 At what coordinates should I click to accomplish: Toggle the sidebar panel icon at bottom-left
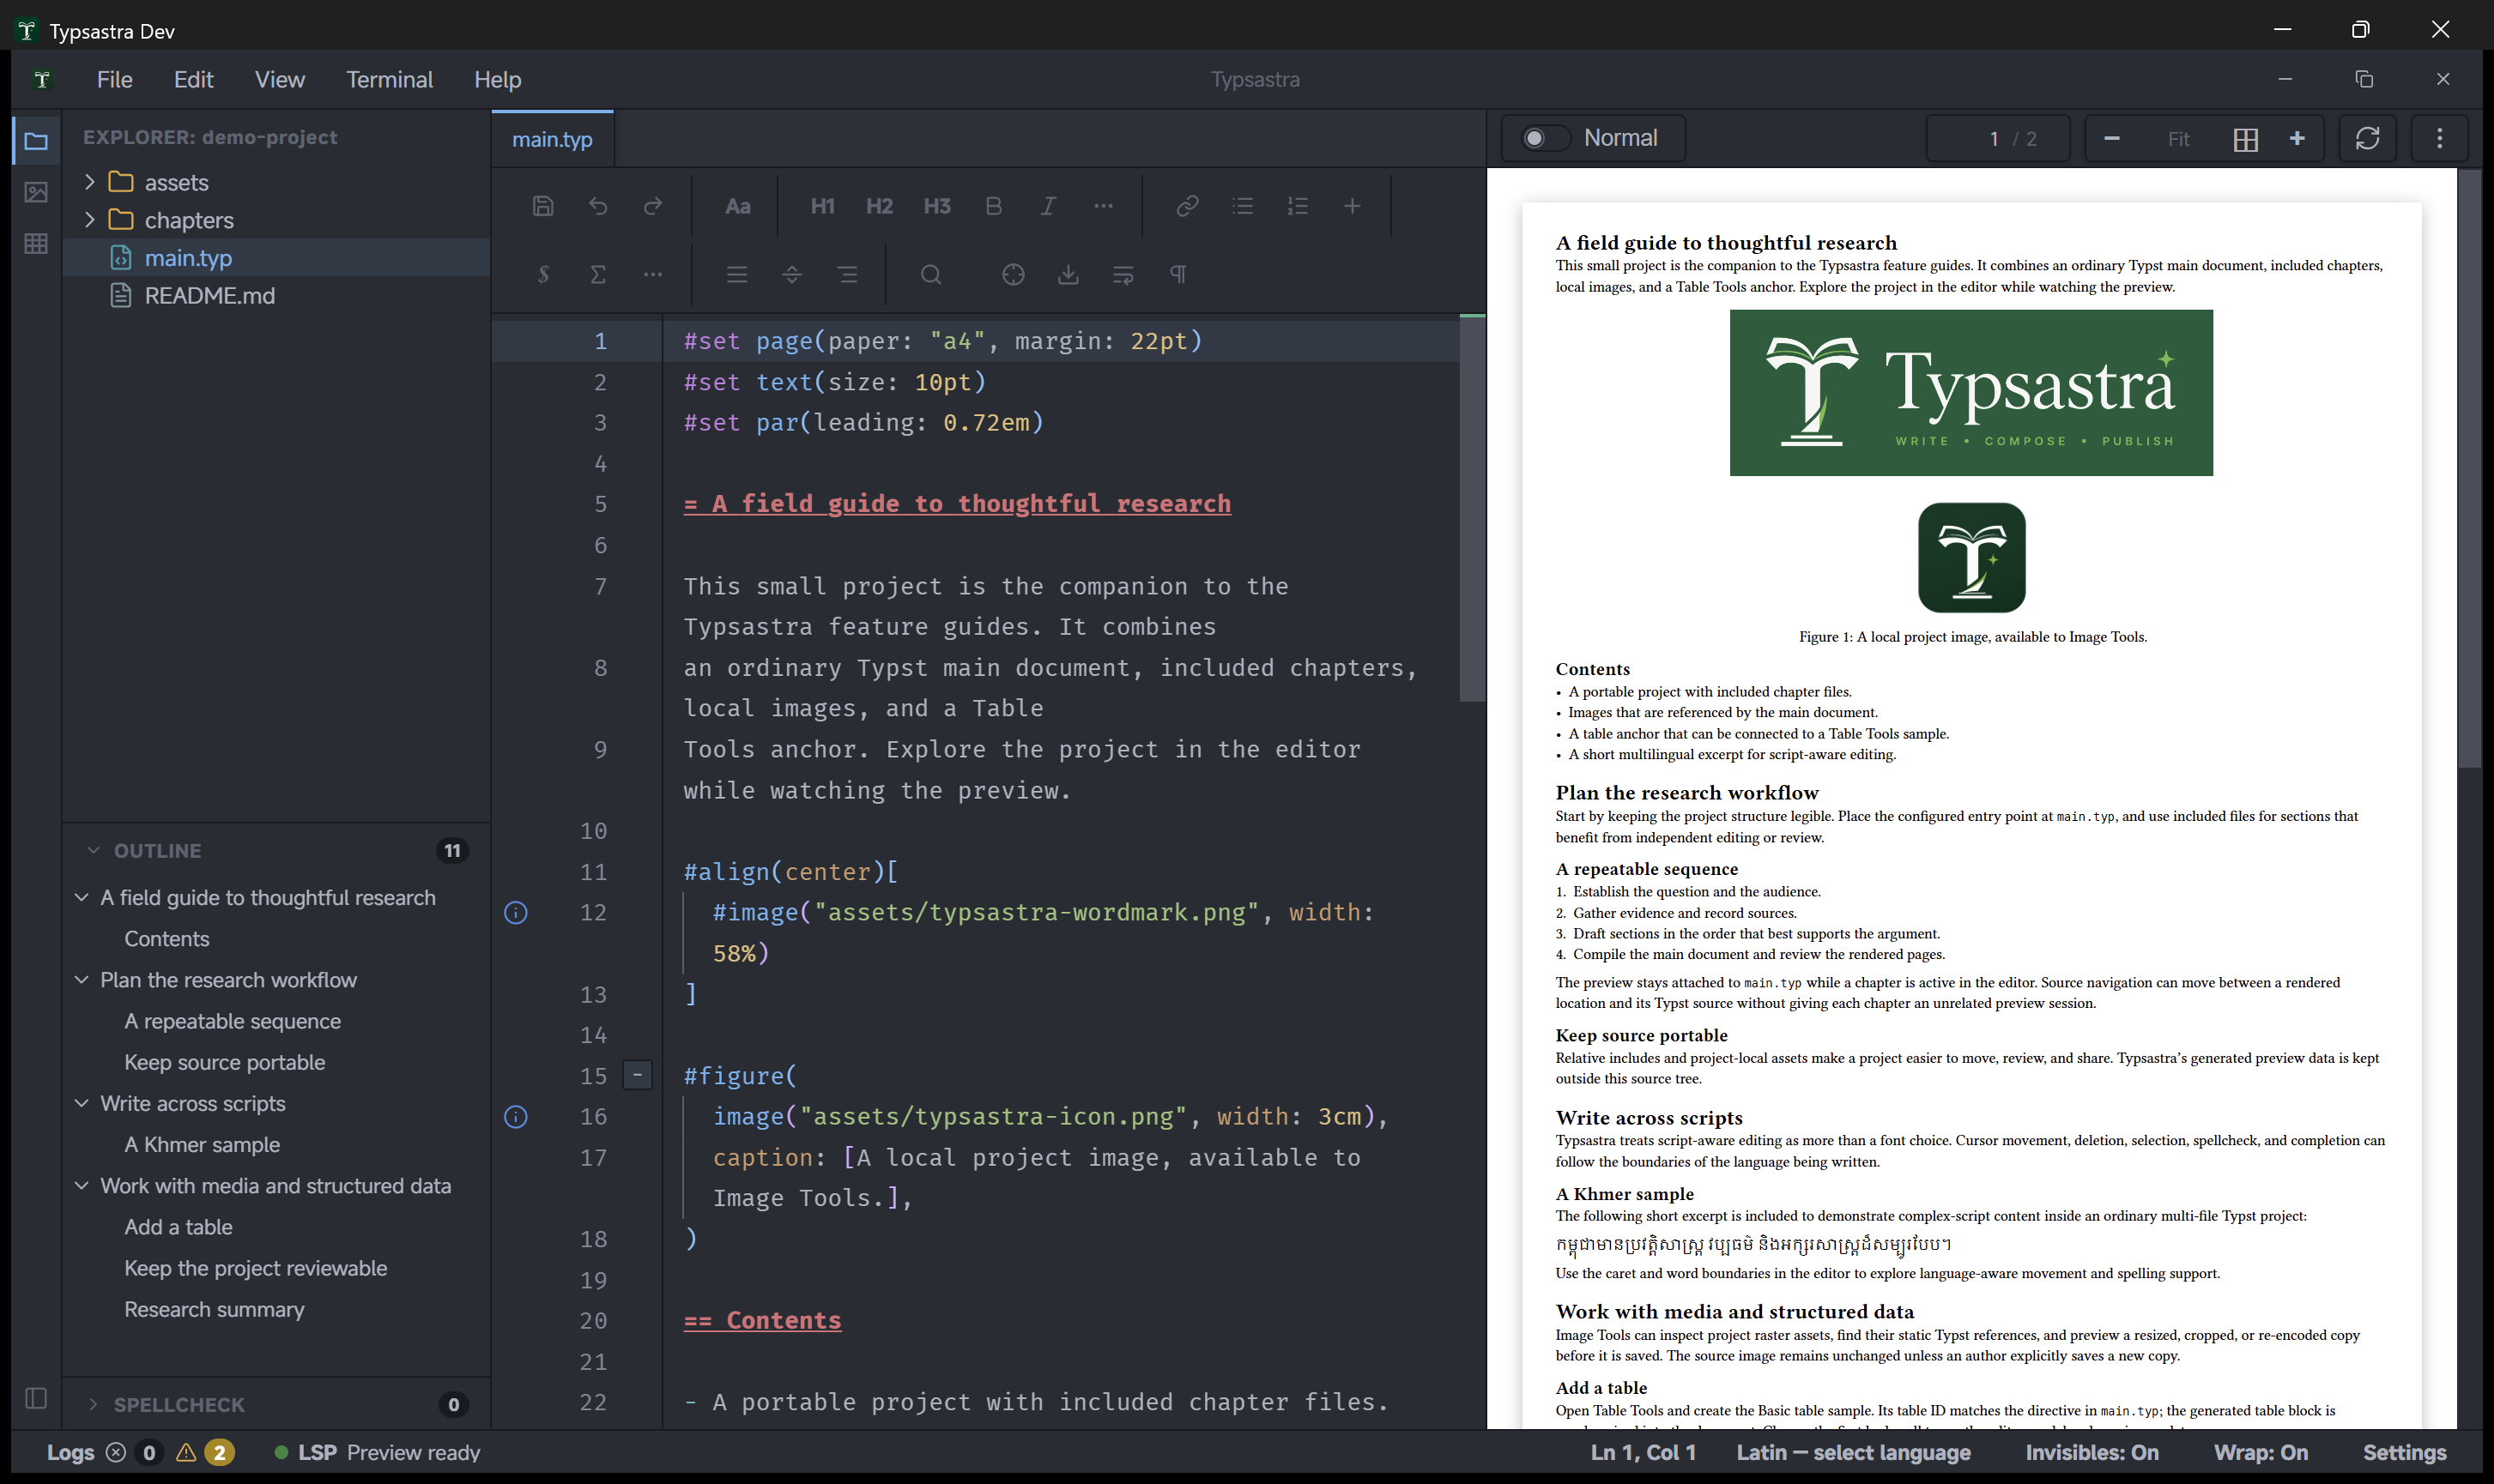point(36,1397)
